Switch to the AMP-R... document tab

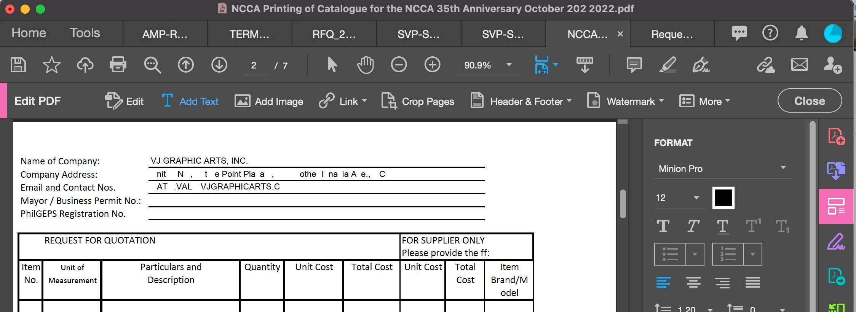click(x=165, y=34)
